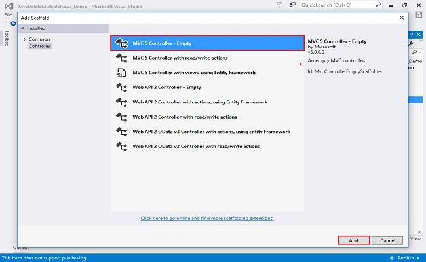Click 'An empty MVC controller.' description
Viewport: 426px width, 262px height.
pos(336,60)
